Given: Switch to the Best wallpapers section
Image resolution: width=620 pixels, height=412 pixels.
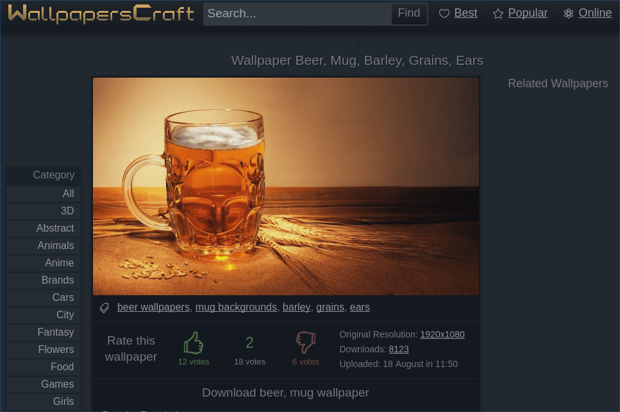Looking at the screenshot, I should coord(465,13).
